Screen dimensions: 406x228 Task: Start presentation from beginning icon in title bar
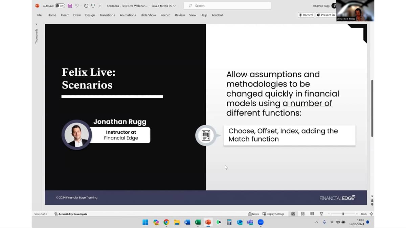(x=93, y=6)
